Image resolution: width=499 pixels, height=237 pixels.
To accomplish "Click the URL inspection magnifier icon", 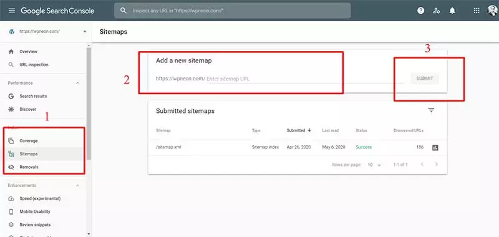I will 11,65.
